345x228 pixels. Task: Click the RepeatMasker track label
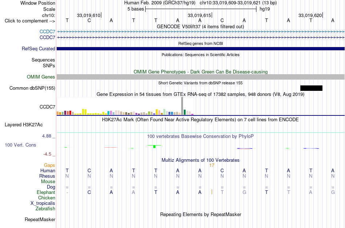40,219
